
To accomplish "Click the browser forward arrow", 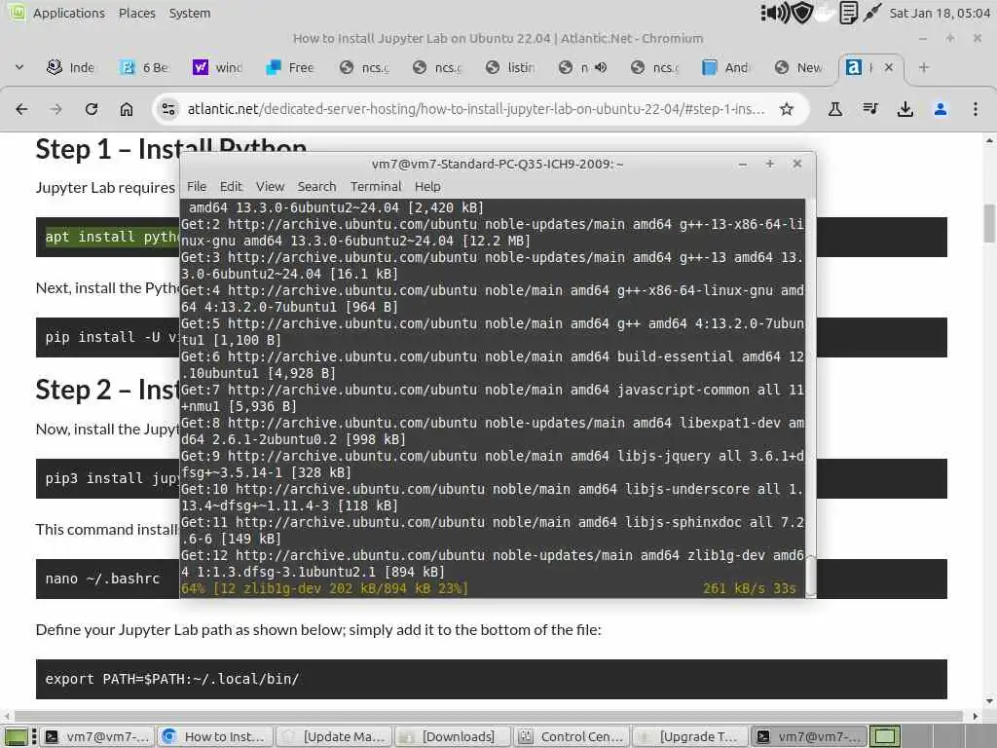I will pyautogui.click(x=55, y=109).
